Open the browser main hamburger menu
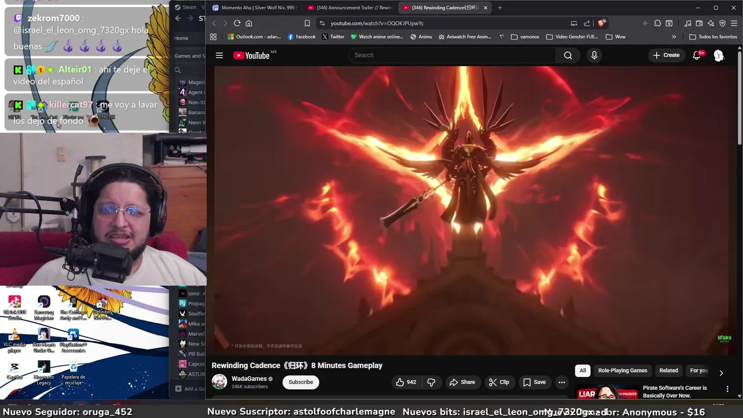Viewport: 743px width, 418px height. [x=734, y=23]
